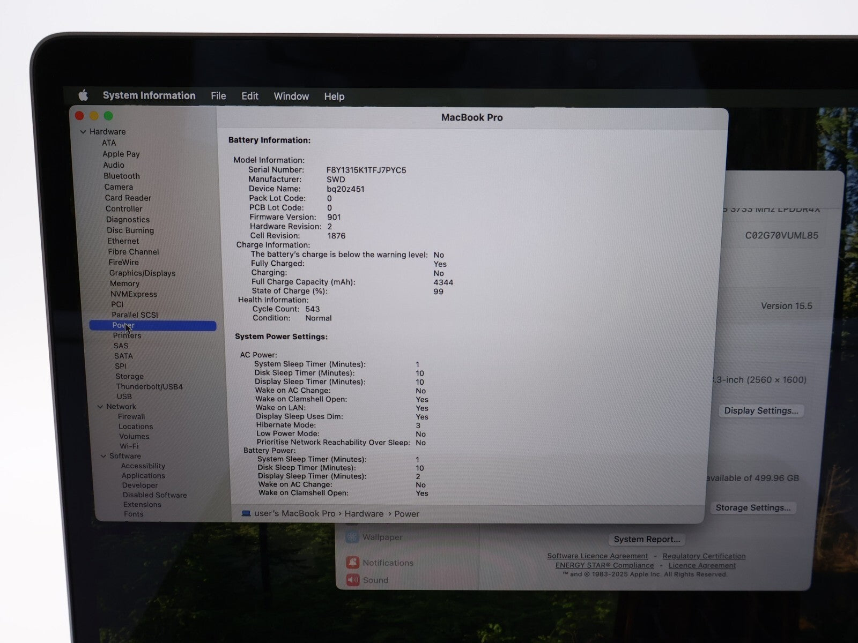
Task: Select SPI in the sidebar
Action: 121,366
